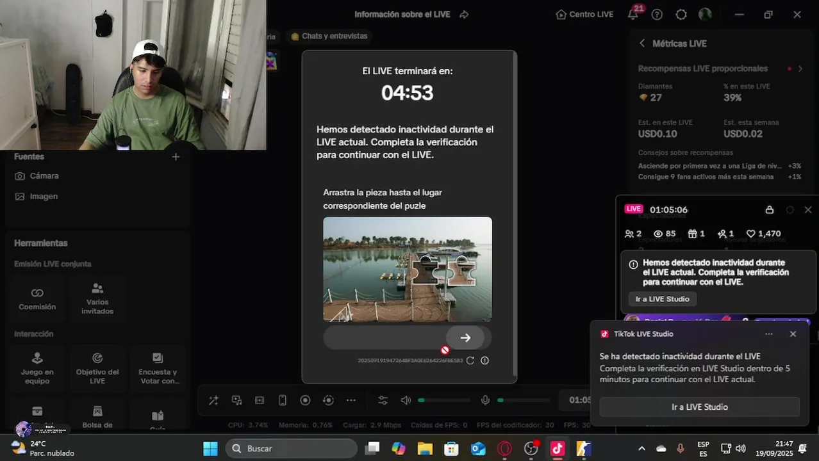Screen dimensions: 819x461
Task: Click the captcha slider arrow handle
Action: 465,337
